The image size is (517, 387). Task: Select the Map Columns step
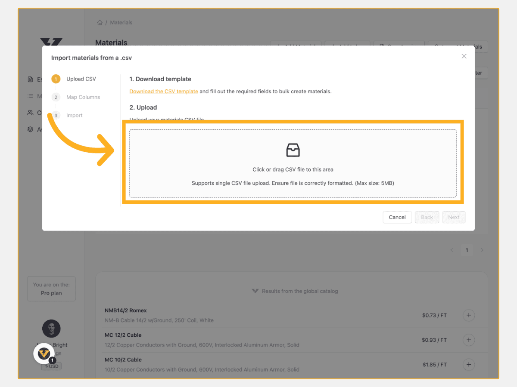[82, 97]
